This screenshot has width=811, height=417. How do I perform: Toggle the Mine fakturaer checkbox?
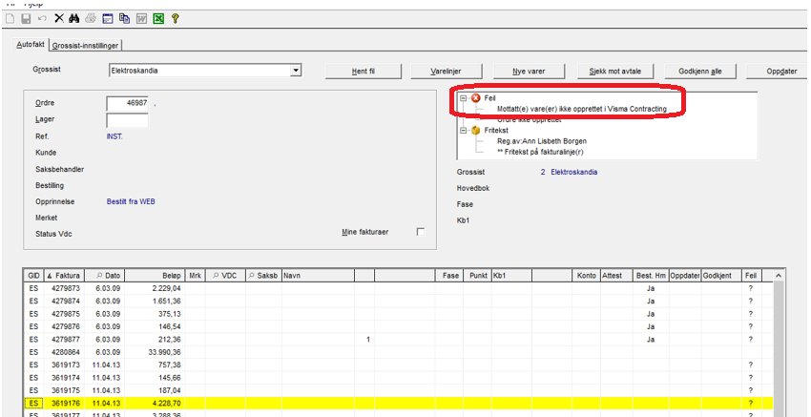(421, 232)
